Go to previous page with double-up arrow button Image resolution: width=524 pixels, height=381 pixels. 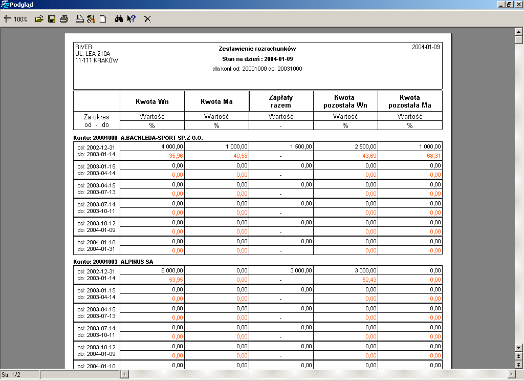point(518,356)
